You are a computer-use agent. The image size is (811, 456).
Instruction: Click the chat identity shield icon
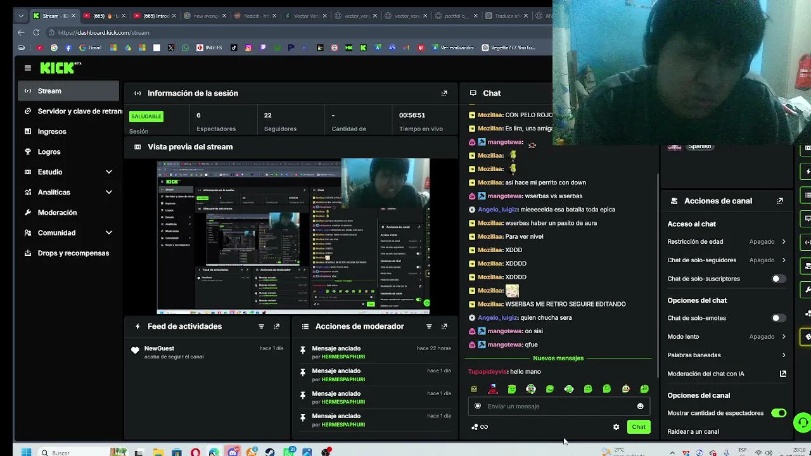[478, 406]
